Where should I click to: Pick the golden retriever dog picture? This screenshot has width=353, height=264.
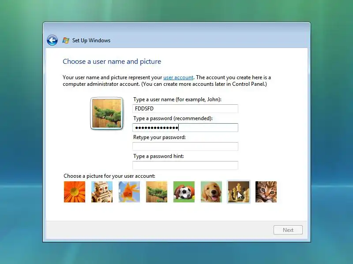click(211, 192)
